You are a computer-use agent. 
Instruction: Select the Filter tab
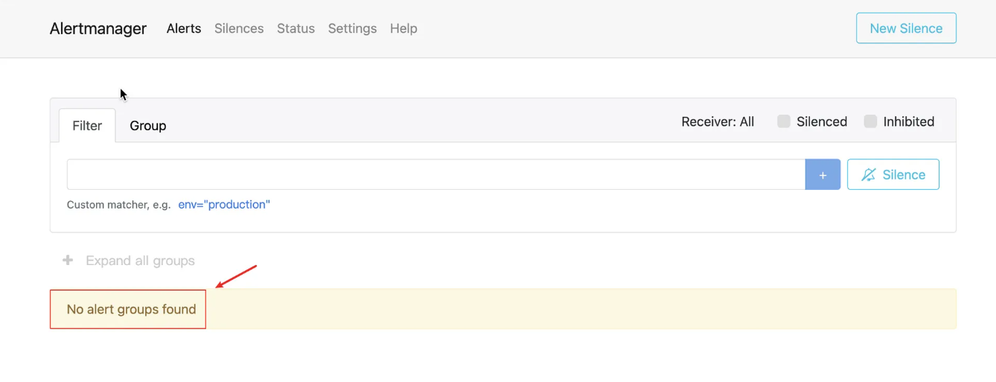tap(87, 126)
